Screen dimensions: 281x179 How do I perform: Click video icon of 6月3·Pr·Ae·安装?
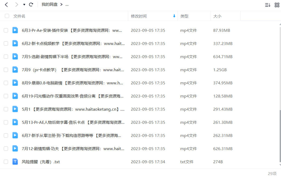pos(15,30)
